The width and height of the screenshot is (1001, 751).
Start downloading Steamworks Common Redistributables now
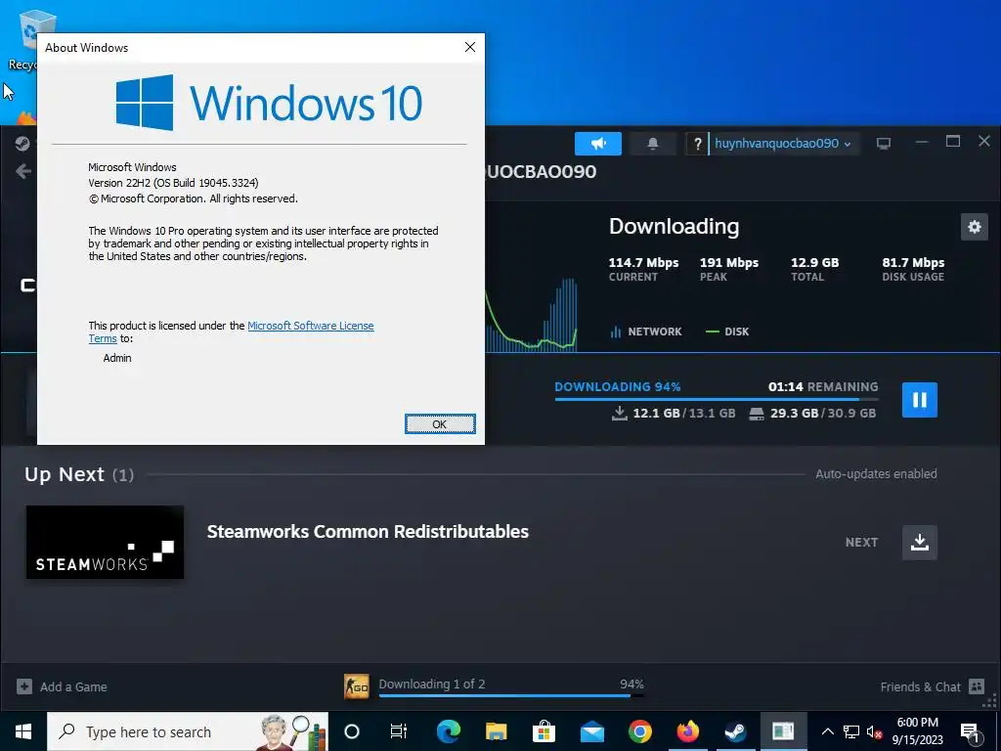[919, 542]
